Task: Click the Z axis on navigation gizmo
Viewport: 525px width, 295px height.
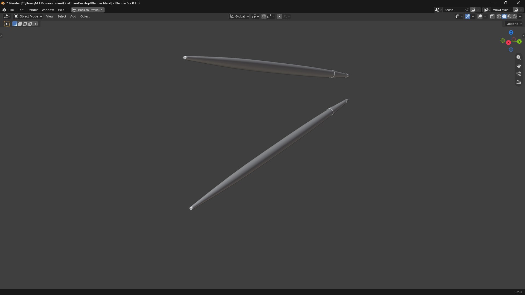Action: coord(511,33)
